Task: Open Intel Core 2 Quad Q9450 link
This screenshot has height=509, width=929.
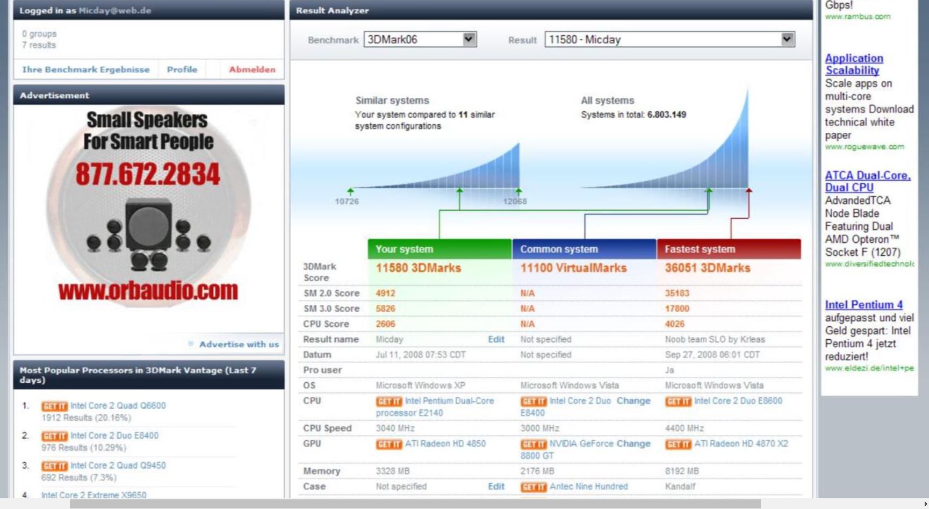Action: (x=118, y=465)
